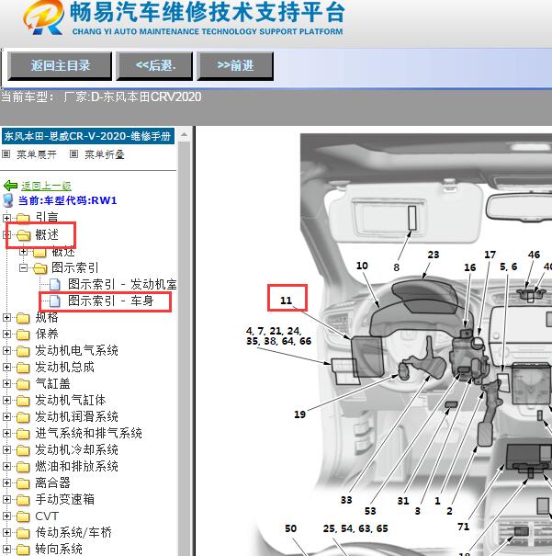The image size is (552, 556).
Task: Click the 菜单折叠 list icon
Action: (x=73, y=154)
